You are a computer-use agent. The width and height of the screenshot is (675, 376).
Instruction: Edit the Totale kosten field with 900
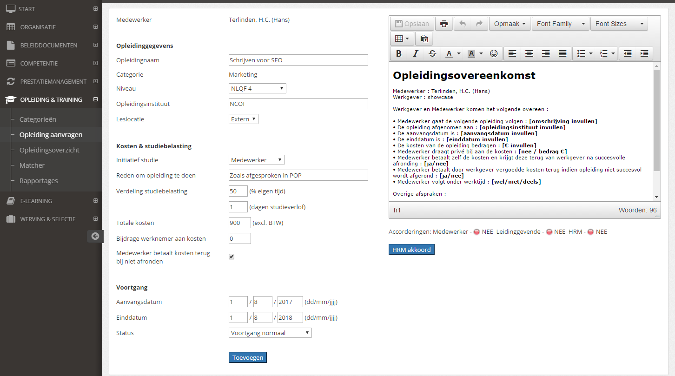coord(240,223)
